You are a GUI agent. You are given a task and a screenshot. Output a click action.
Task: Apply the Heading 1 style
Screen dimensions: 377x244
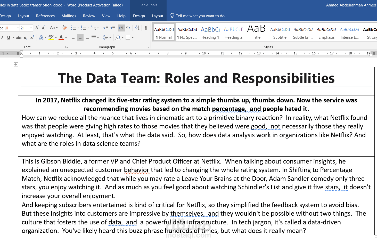[x=210, y=32]
